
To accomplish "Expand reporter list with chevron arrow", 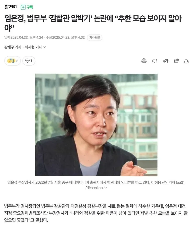I will pyautogui.click(x=45, y=47).
